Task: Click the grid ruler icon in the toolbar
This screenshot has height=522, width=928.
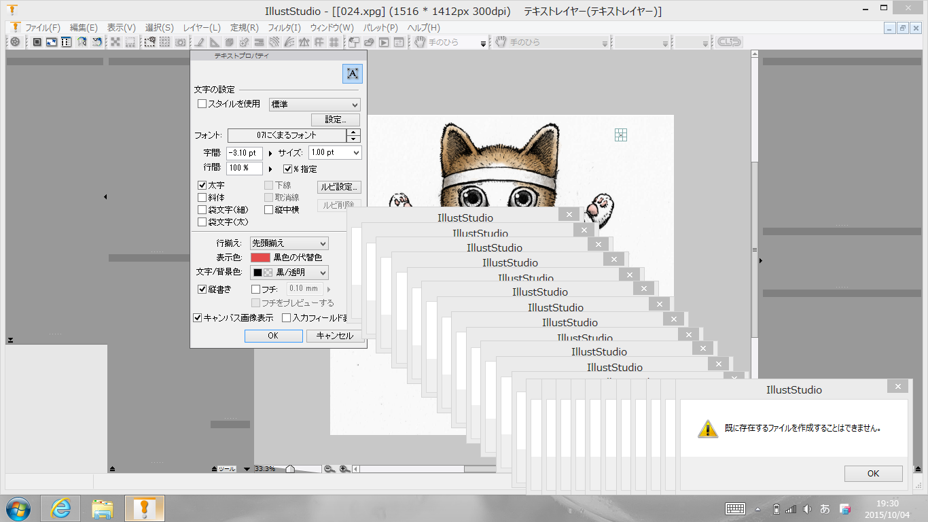Action: coord(334,42)
